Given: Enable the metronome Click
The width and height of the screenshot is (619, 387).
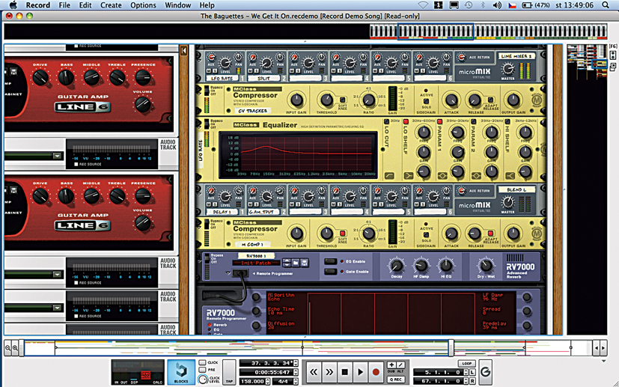Looking at the screenshot, I should (x=203, y=362).
